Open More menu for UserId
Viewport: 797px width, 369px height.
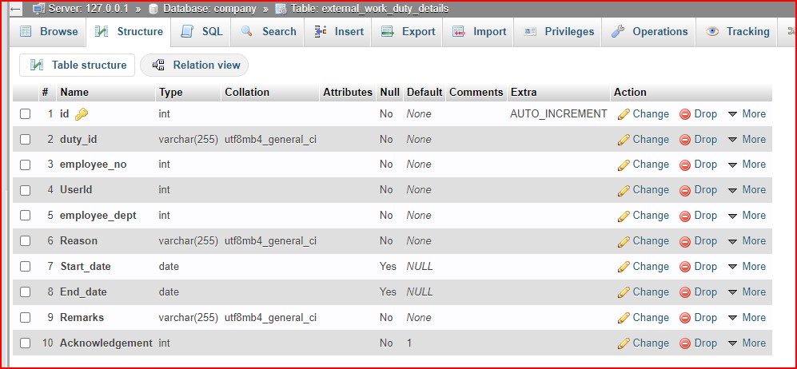(x=747, y=190)
